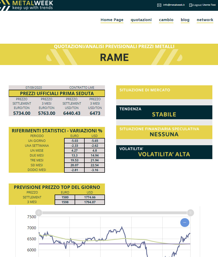
Task: Click the RAME title heading
Action: (x=114, y=57)
